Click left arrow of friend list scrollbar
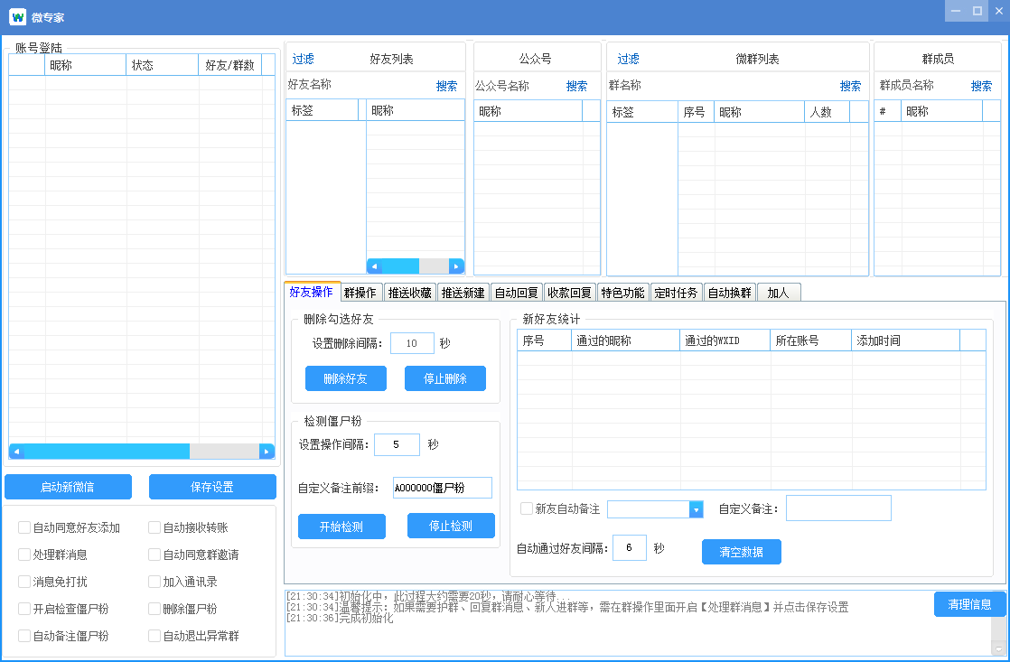1010x662 pixels. tap(374, 266)
